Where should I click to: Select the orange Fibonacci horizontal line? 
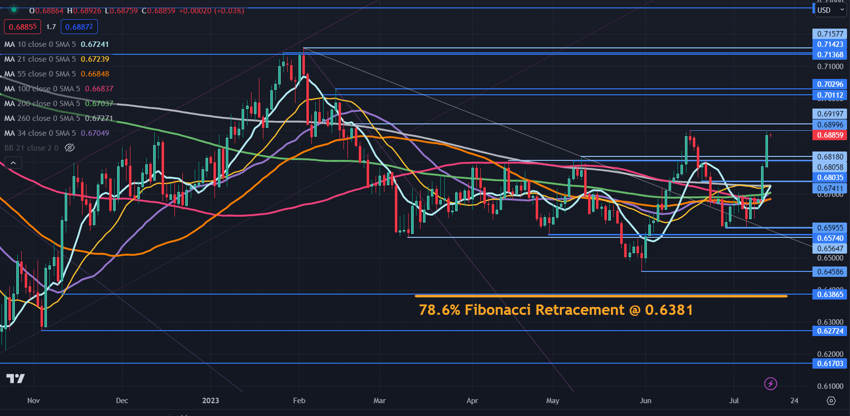[x=601, y=296]
